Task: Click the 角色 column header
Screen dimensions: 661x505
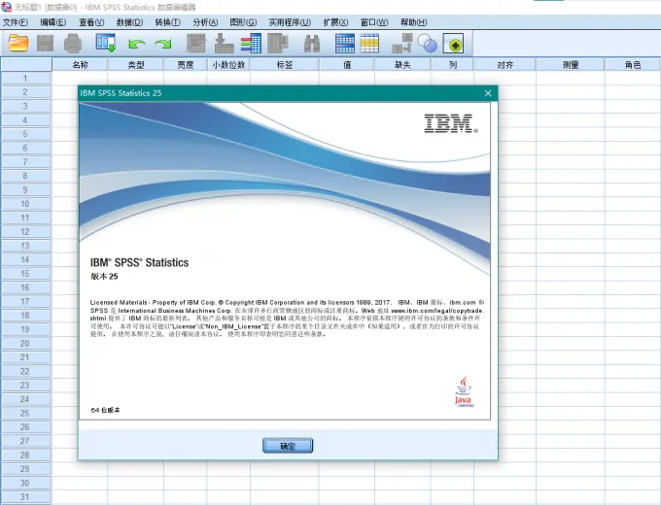Action: pyautogui.click(x=633, y=64)
